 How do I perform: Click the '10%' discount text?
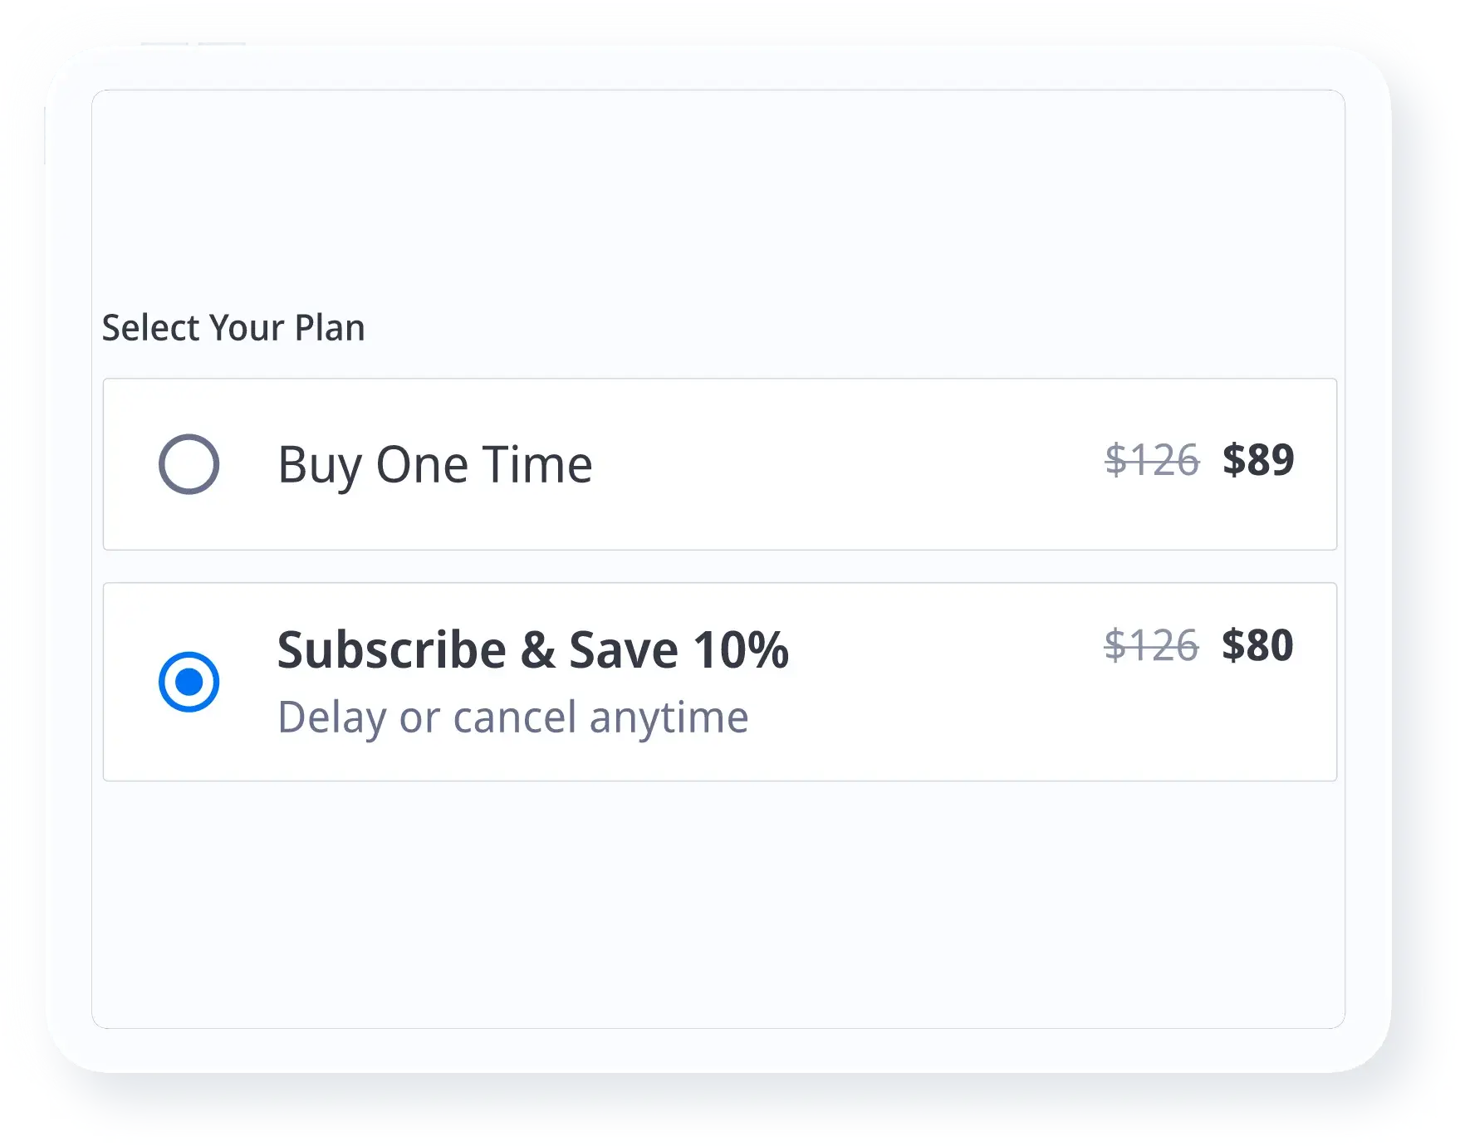741,649
